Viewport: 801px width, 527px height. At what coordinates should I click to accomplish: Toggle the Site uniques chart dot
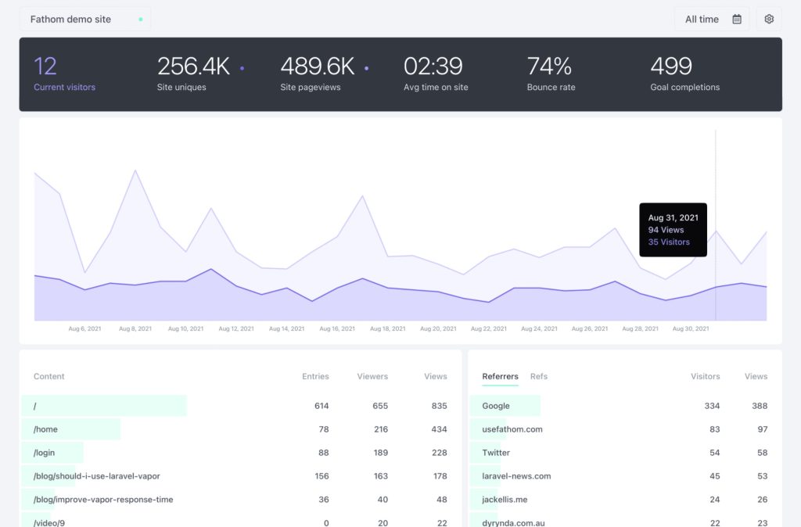242,69
